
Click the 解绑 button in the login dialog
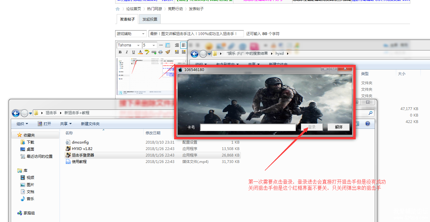(x=338, y=127)
